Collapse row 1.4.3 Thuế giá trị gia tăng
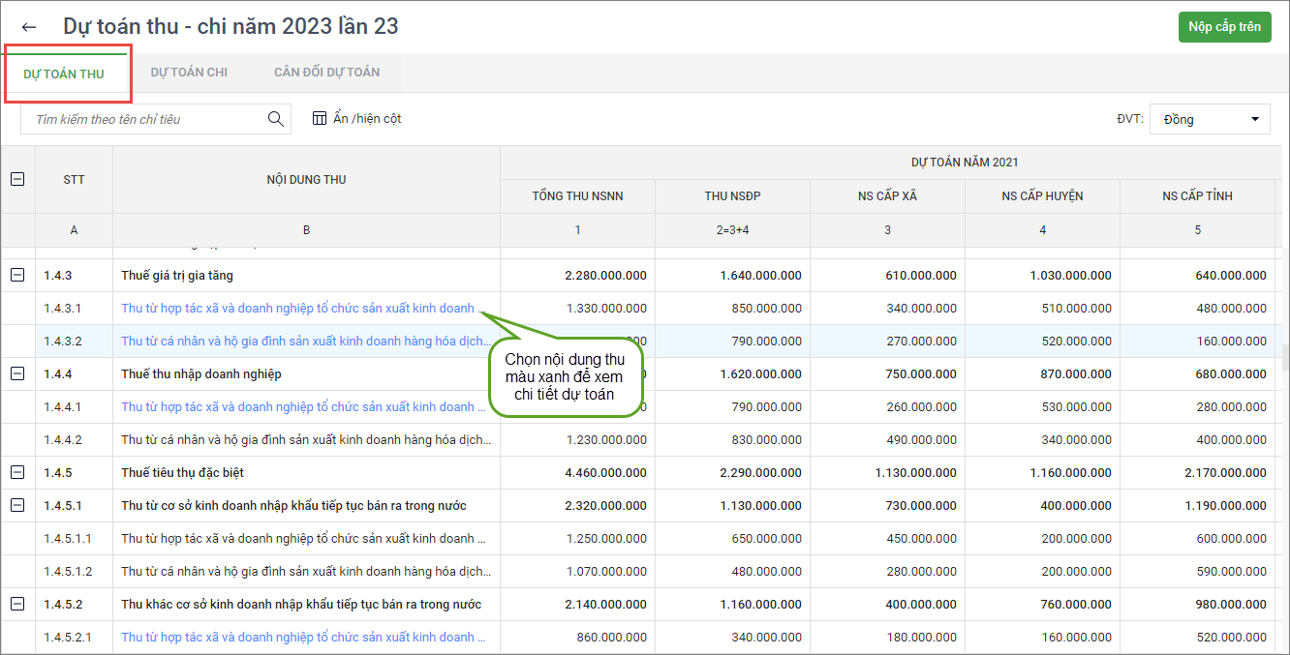This screenshot has height=655, width=1290. 17,276
